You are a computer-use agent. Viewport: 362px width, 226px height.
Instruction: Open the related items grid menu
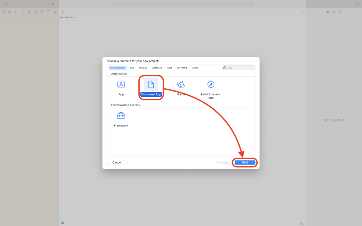pos(62,11)
